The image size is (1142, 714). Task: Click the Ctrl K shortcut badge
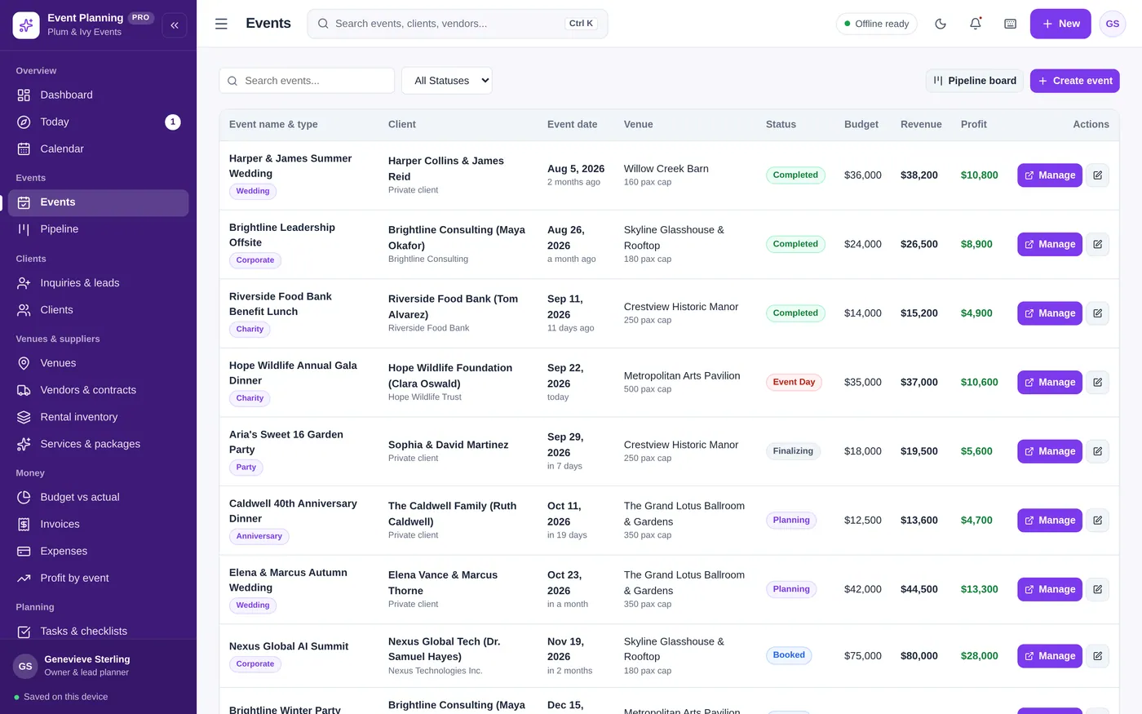tap(581, 24)
